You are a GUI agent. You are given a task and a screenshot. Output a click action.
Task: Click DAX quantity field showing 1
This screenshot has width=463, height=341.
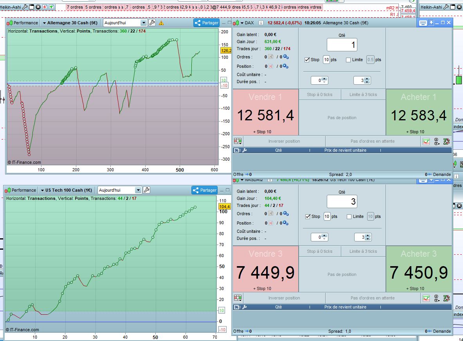[342, 45]
